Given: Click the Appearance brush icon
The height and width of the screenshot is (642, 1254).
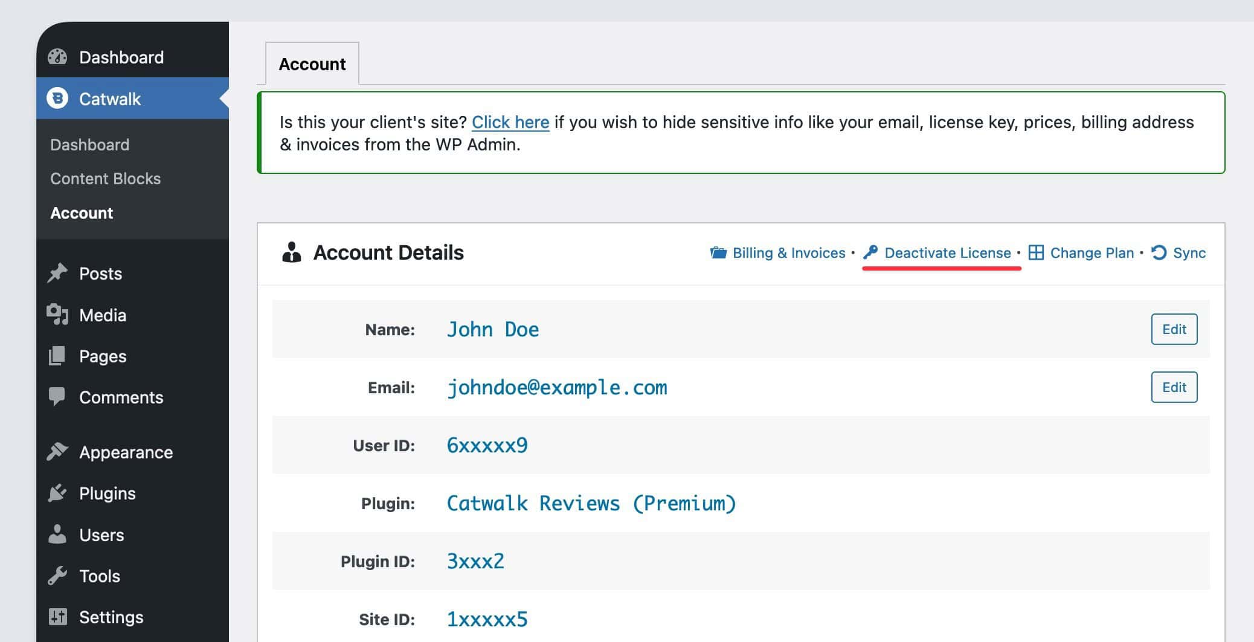Looking at the screenshot, I should (57, 452).
